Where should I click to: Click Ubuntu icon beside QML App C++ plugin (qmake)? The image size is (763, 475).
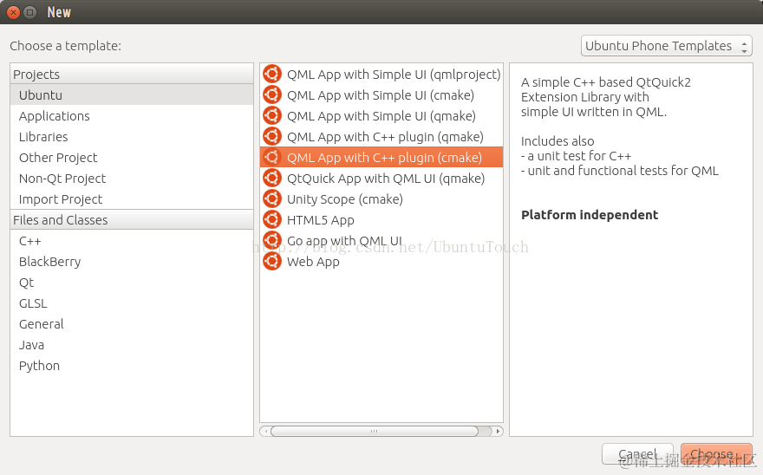(x=272, y=137)
